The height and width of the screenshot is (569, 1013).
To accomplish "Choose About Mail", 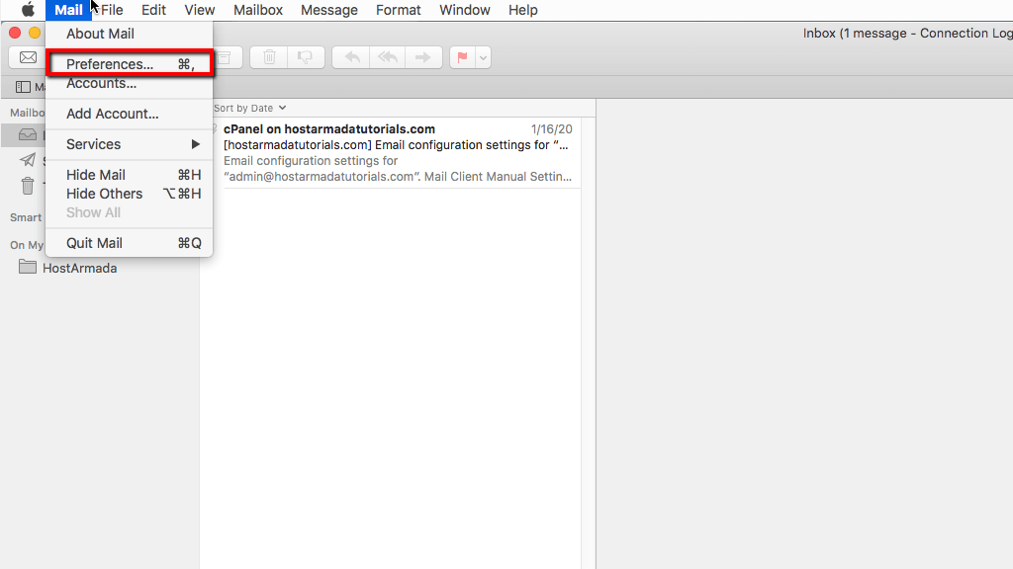I will point(130,34).
